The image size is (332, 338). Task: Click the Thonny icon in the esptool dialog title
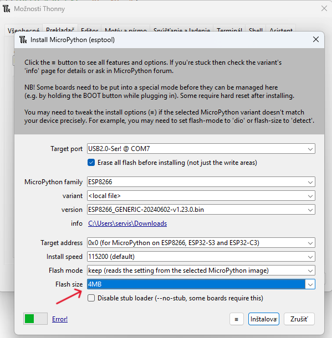tap(23, 40)
